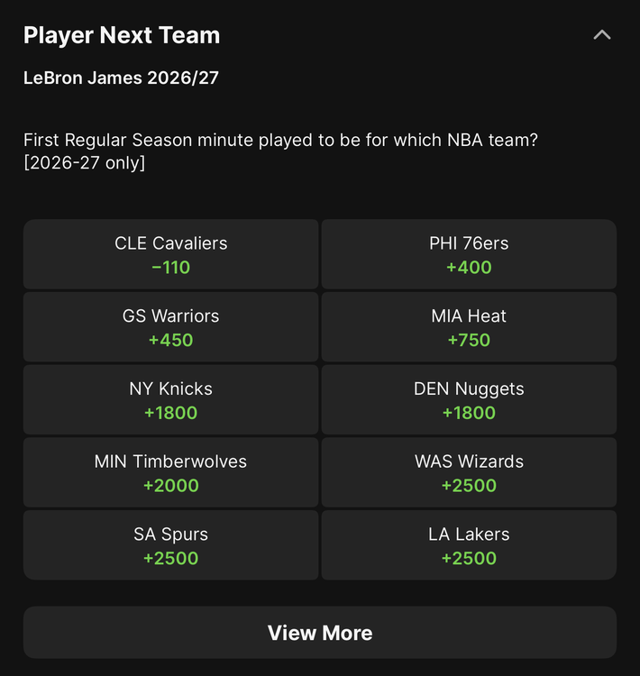Add NY Knicks +1800 to betslip

(170, 399)
